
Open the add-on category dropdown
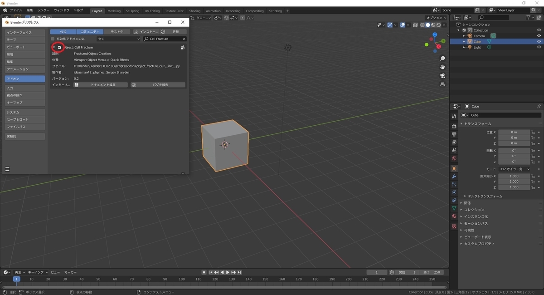click(x=119, y=39)
